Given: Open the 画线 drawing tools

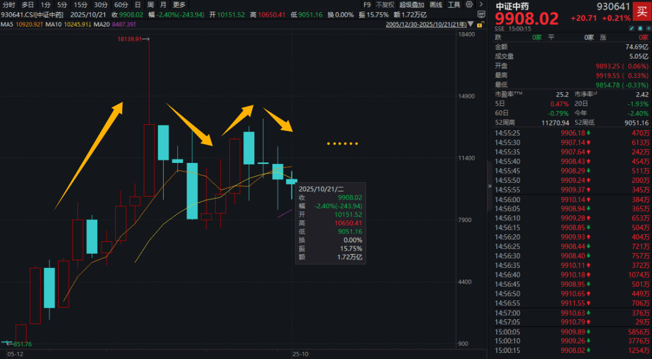Looking at the screenshot, I should [x=436, y=5].
